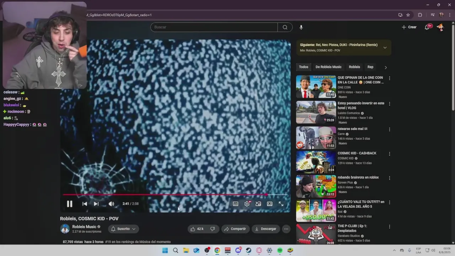The image size is (455, 256).
Task: Open options for '¿CUÁNTO VALE TU OUTFIT?' video
Action: pos(390,202)
